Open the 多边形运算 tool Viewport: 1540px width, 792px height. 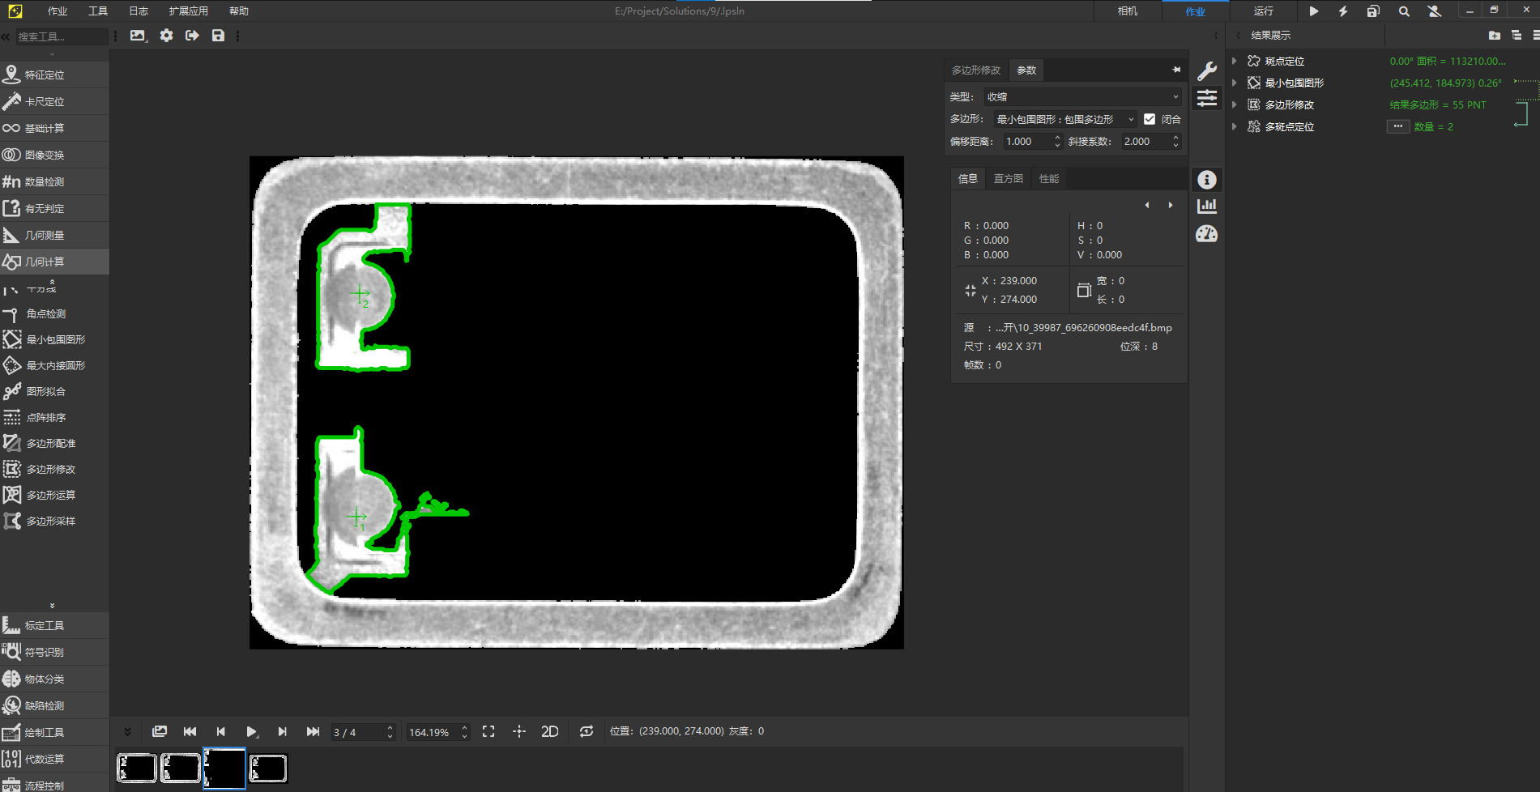pyautogui.click(x=50, y=496)
